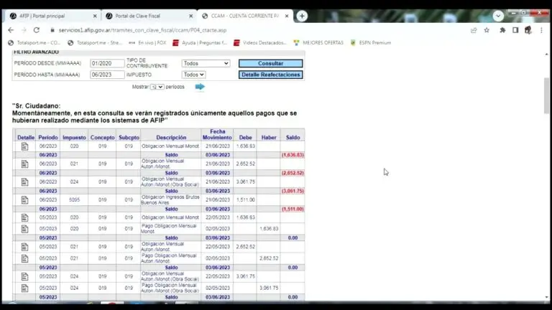Switch to AFIP Portal principal tab

pyautogui.click(x=52, y=16)
